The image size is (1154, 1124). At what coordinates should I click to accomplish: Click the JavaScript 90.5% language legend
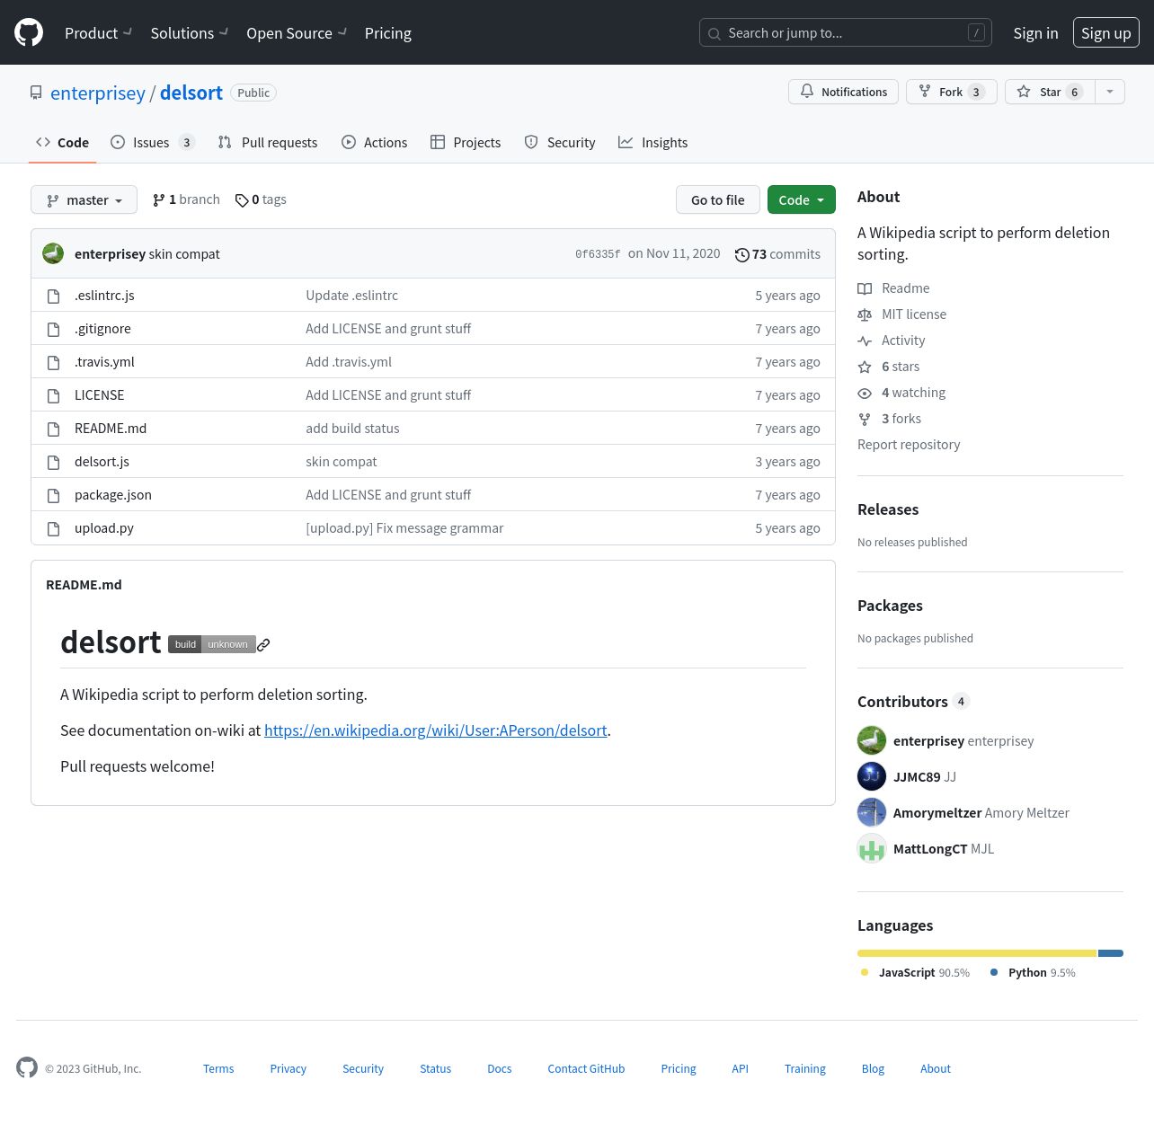pyautogui.click(x=915, y=973)
